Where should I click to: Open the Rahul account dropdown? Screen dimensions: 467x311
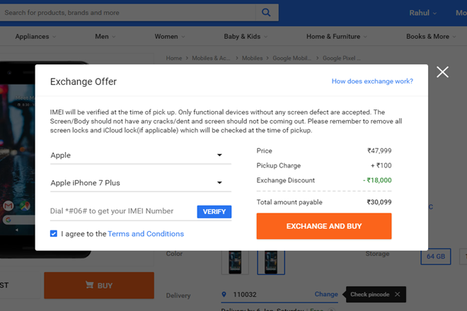pos(423,13)
